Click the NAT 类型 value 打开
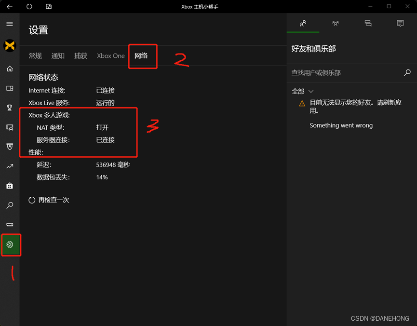 102,127
